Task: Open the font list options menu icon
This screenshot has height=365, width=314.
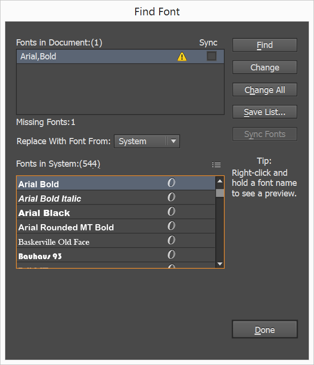Action: (x=217, y=165)
